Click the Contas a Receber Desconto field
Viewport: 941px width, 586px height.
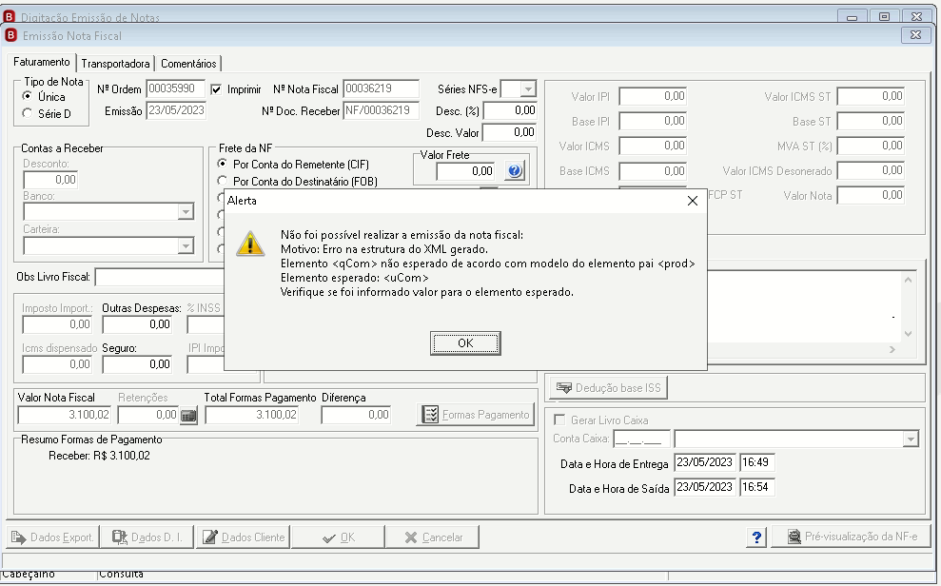point(50,180)
